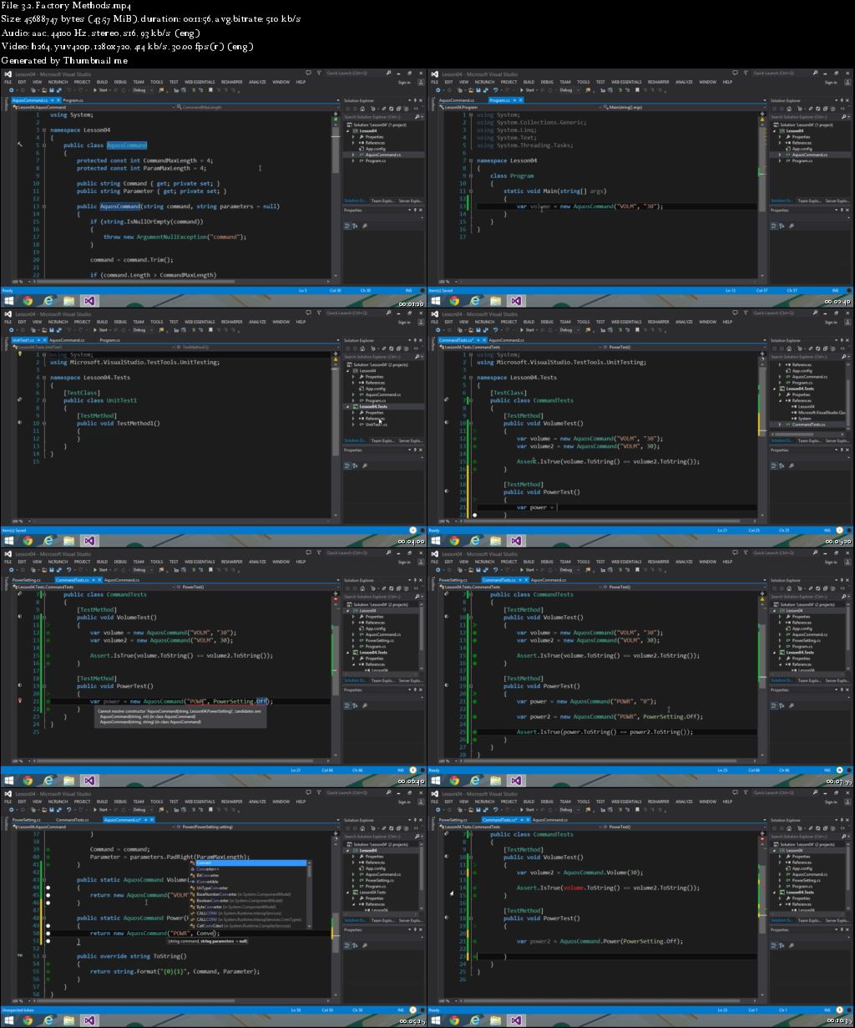The height and width of the screenshot is (1028, 855).
Task: Toggle auto-hide pin on Properties panel, top-left frame
Action: pyautogui.click(x=415, y=211)
